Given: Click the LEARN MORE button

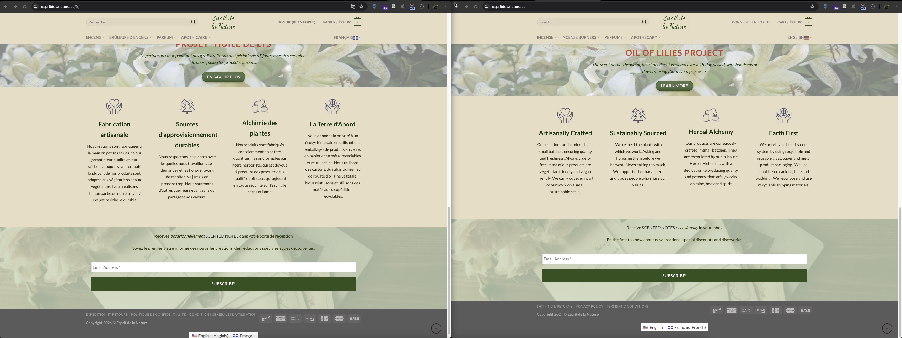Looking at the screenshot, I should point(674,86).
